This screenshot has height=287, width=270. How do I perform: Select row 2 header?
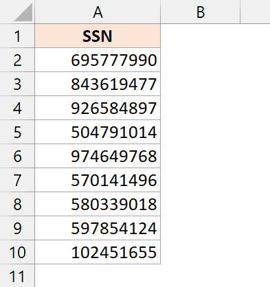(x=17, y=60)
